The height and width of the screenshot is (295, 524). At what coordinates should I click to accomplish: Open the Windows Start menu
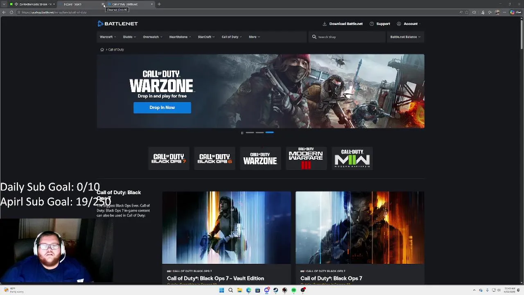point(221,290)
